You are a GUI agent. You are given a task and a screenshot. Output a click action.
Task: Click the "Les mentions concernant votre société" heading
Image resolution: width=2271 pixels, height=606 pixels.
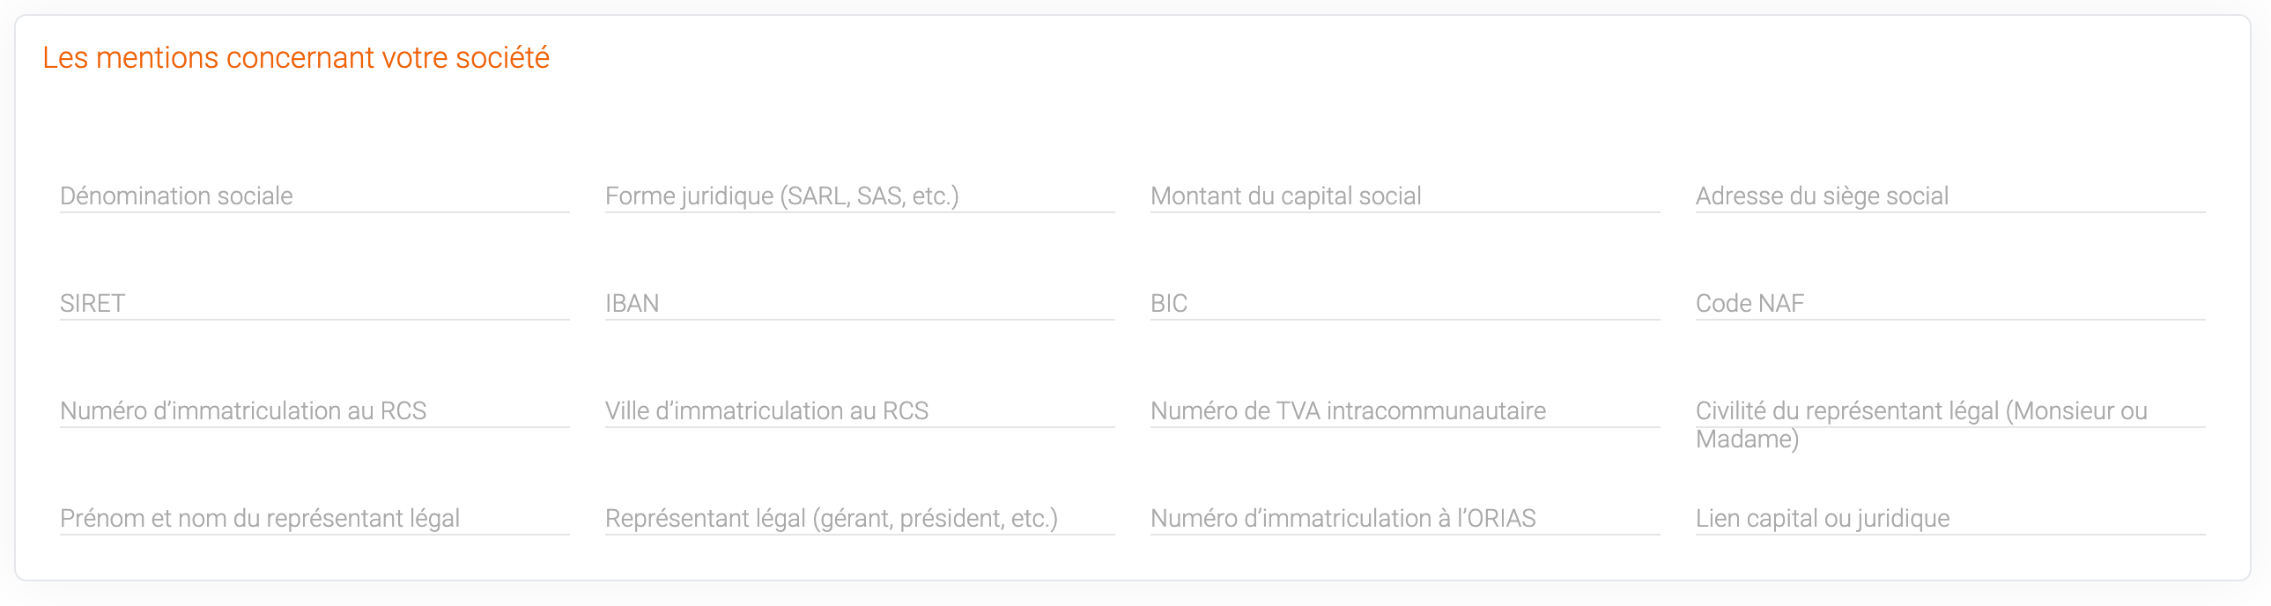click(295, 58)
